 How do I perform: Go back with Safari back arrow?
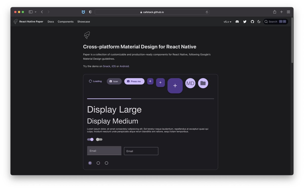click(x=42, y=12)
